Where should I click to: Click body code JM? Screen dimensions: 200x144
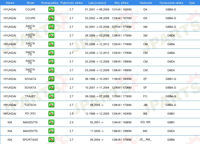pos(145,105)
